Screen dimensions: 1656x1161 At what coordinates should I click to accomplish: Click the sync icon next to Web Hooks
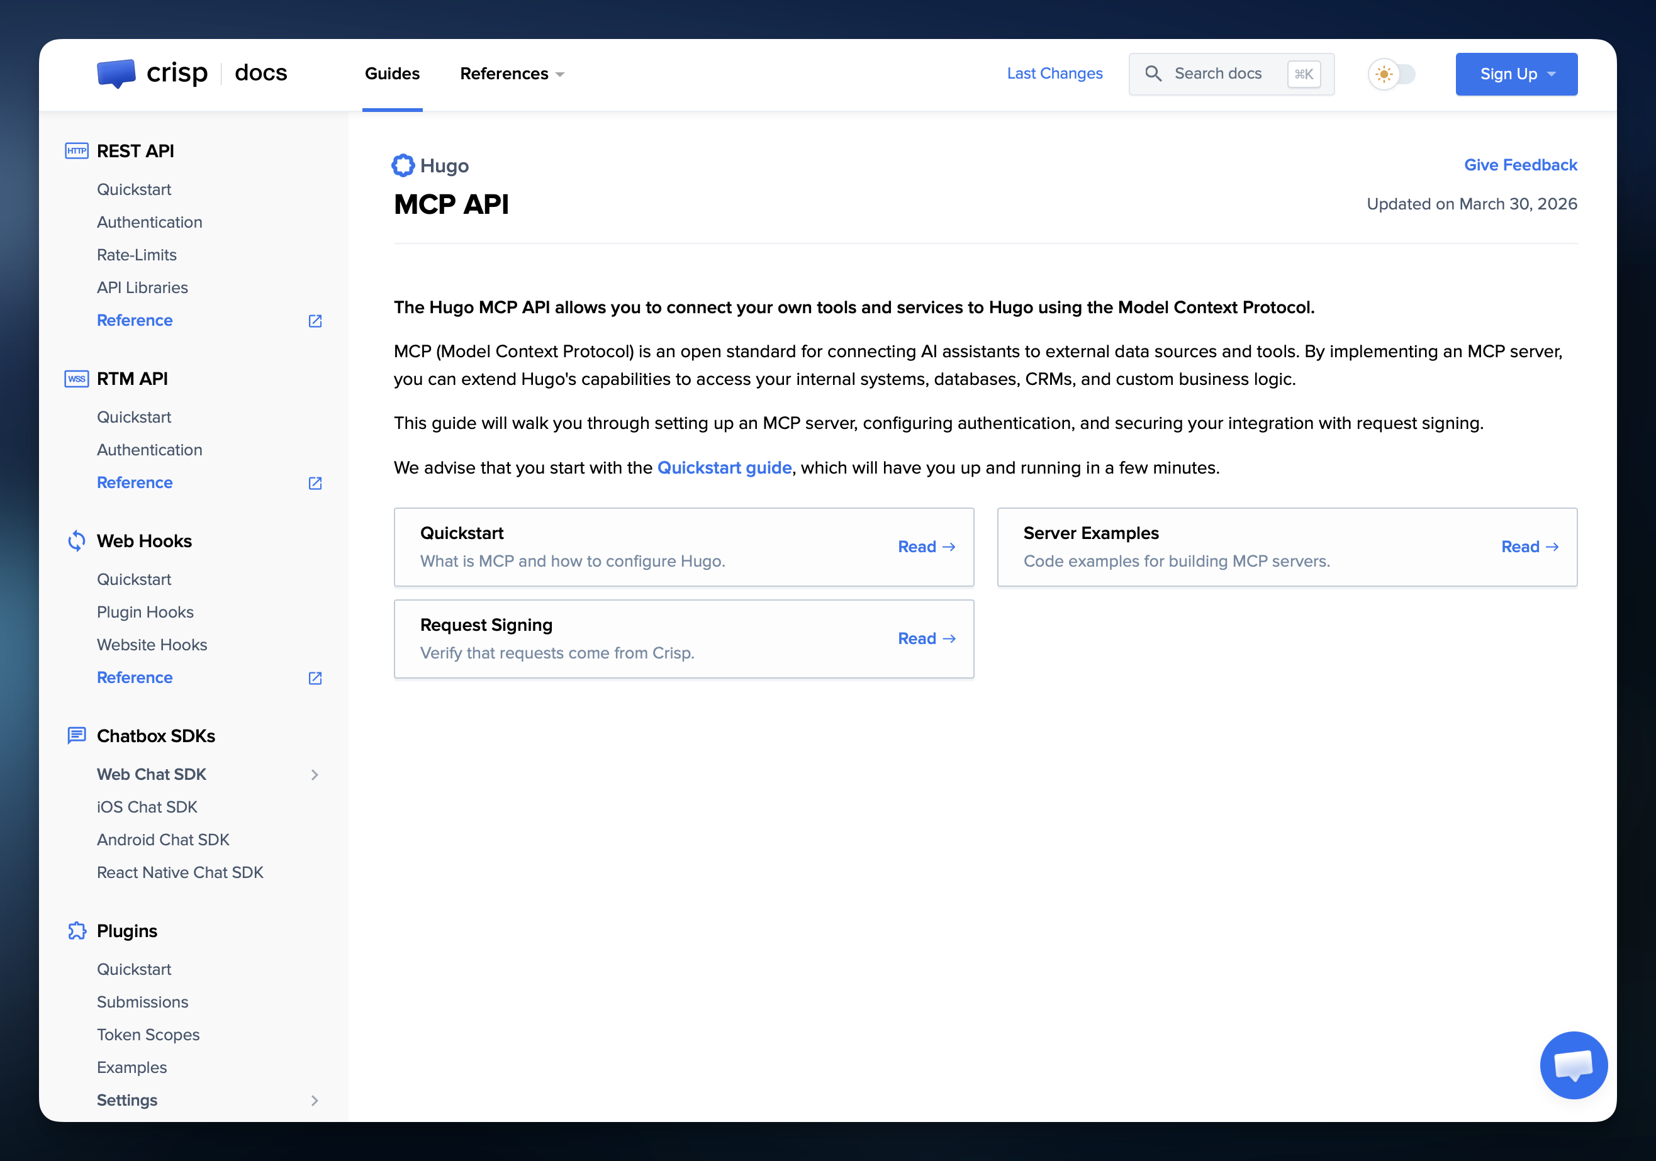coord(77,540)
